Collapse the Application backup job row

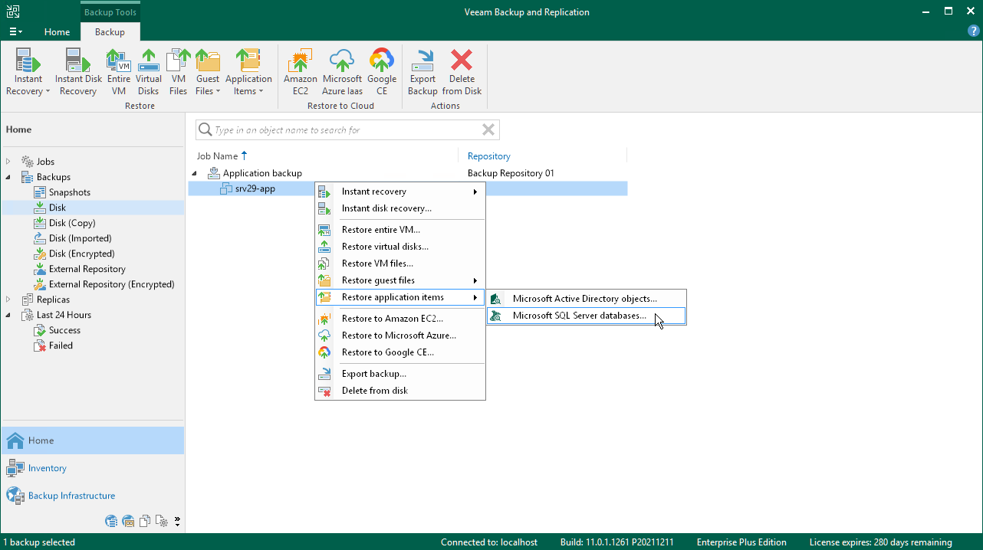click(x=194, y=173)
